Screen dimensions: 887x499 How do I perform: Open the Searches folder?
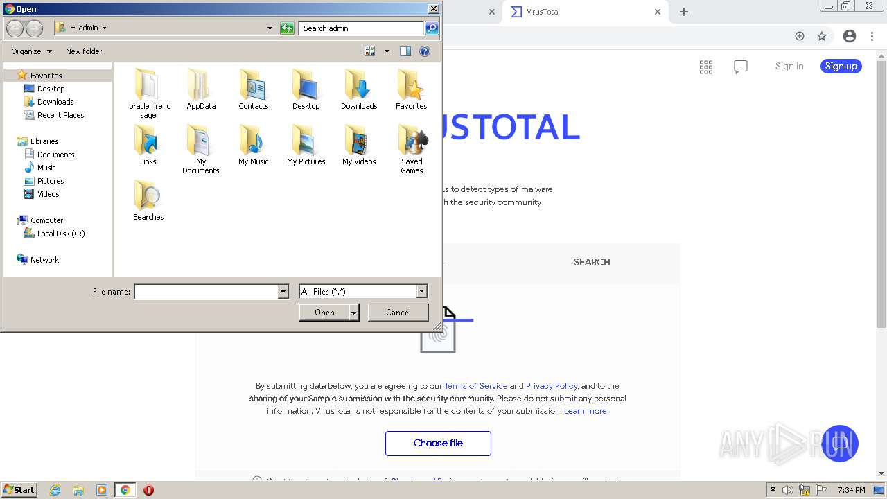click(148, 200)
